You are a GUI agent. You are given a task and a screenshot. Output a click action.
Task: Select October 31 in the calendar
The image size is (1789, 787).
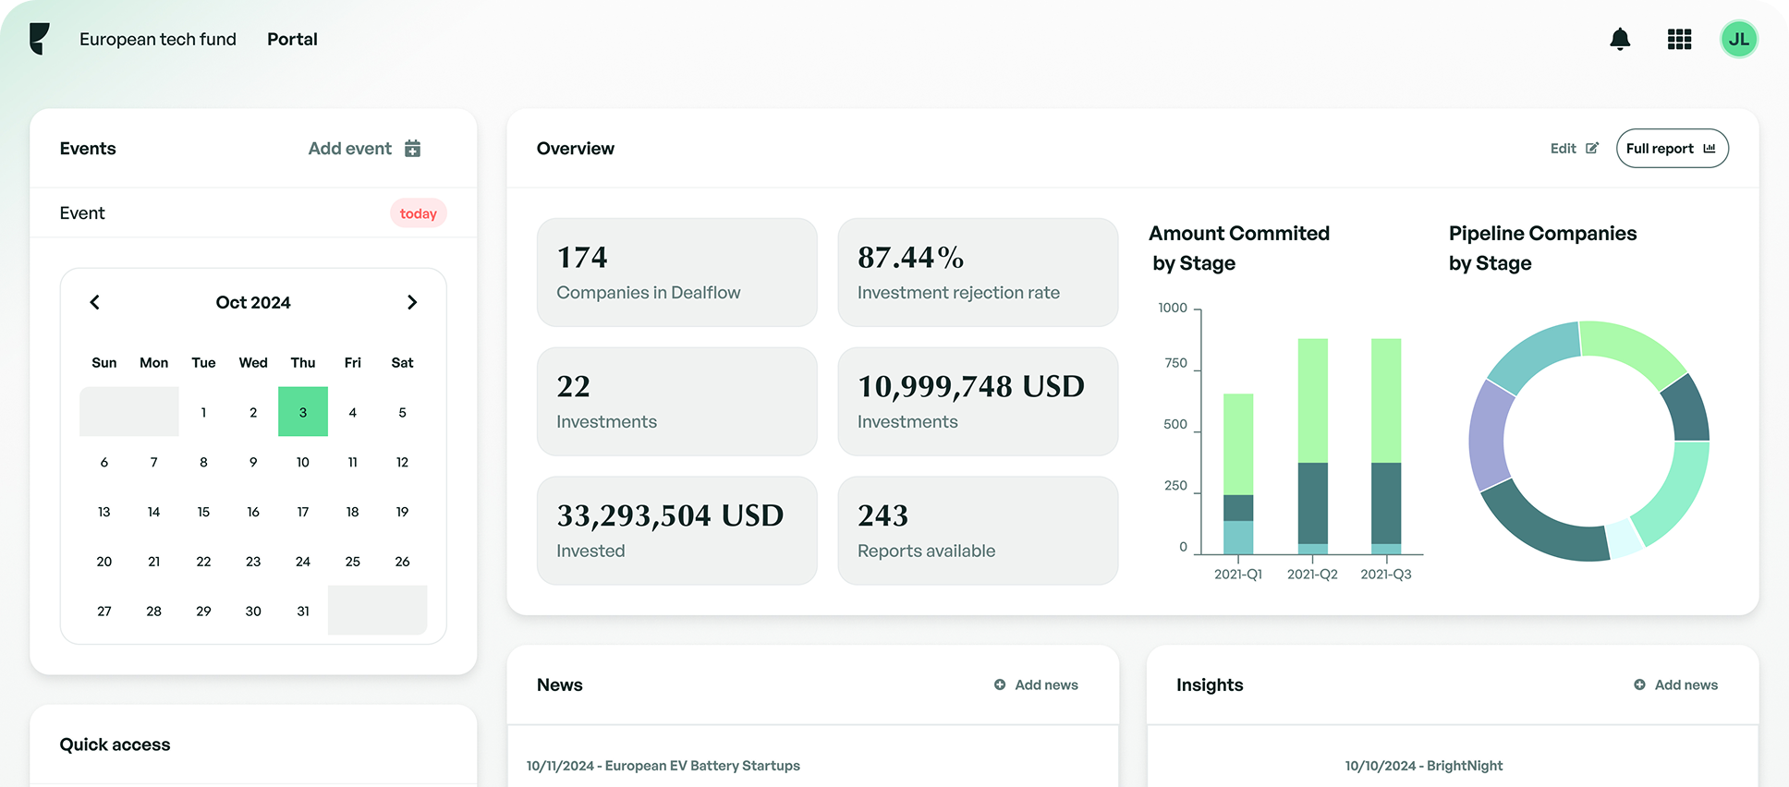tap(303, 611)
